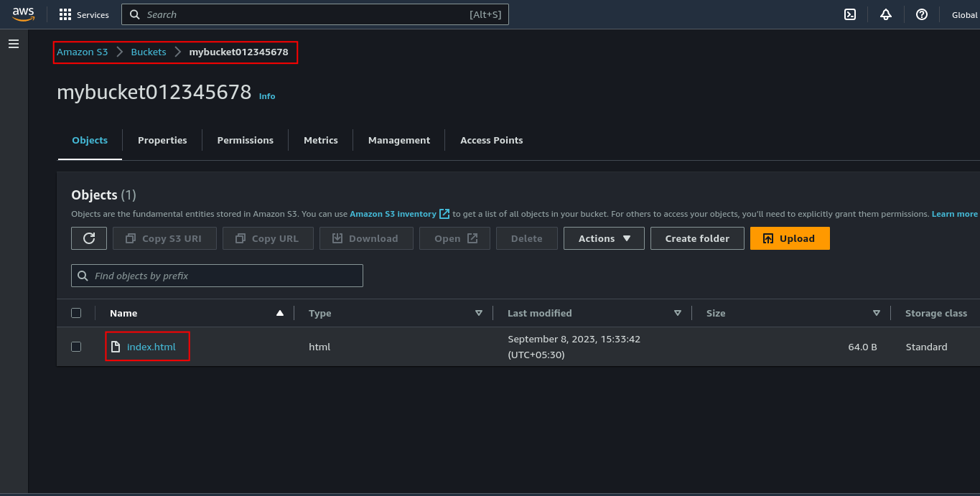Go to Buckets breadcrumb
980x496 pixels.
149,52
